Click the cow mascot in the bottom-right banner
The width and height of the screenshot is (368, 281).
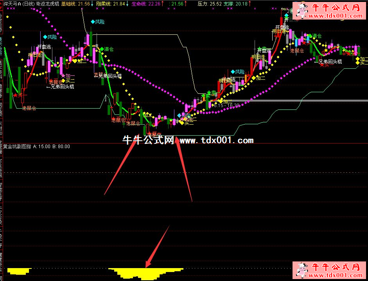pyautogui.click(x=301, y=270)
